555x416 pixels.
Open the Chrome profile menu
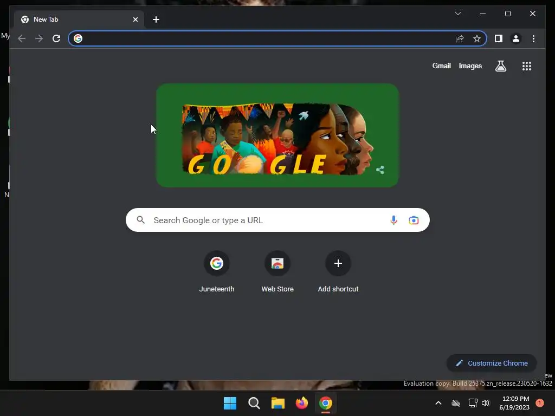516,38
